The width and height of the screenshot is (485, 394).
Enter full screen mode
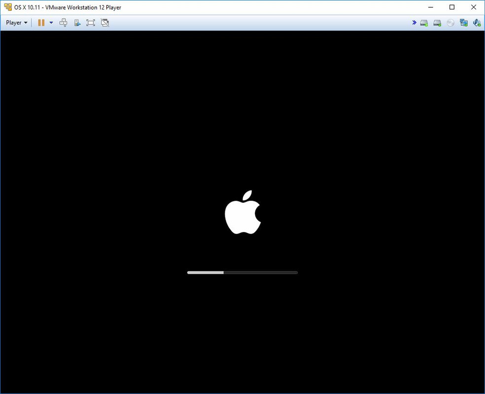[91, 23]
